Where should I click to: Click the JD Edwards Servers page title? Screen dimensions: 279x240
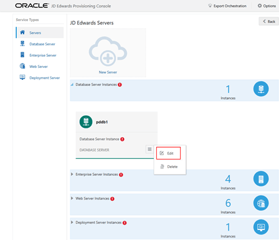(92, 22)
